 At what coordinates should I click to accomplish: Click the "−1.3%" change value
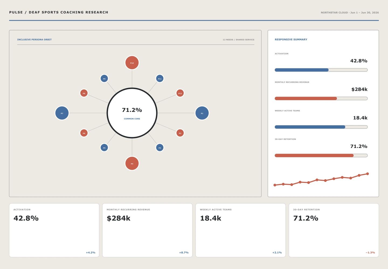pos(370,253)
